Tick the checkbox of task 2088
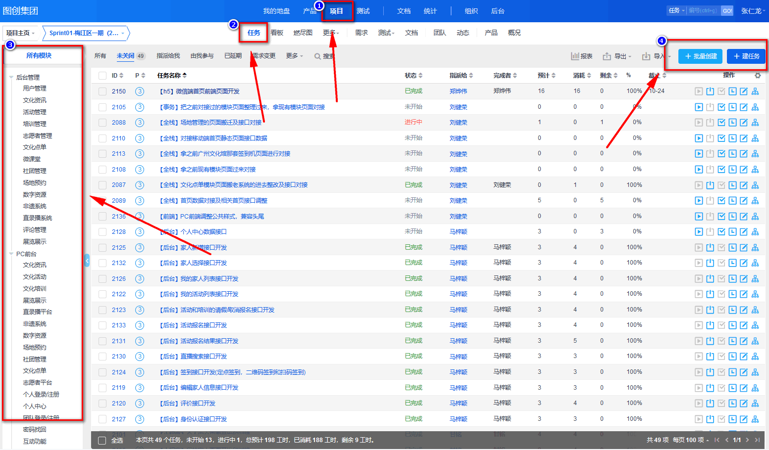This screenshot has width=769, height=450. 103,123
